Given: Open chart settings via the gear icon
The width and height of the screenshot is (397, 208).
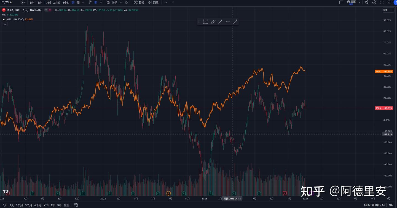Looking at the screenshot, I should tap(374, 2).
